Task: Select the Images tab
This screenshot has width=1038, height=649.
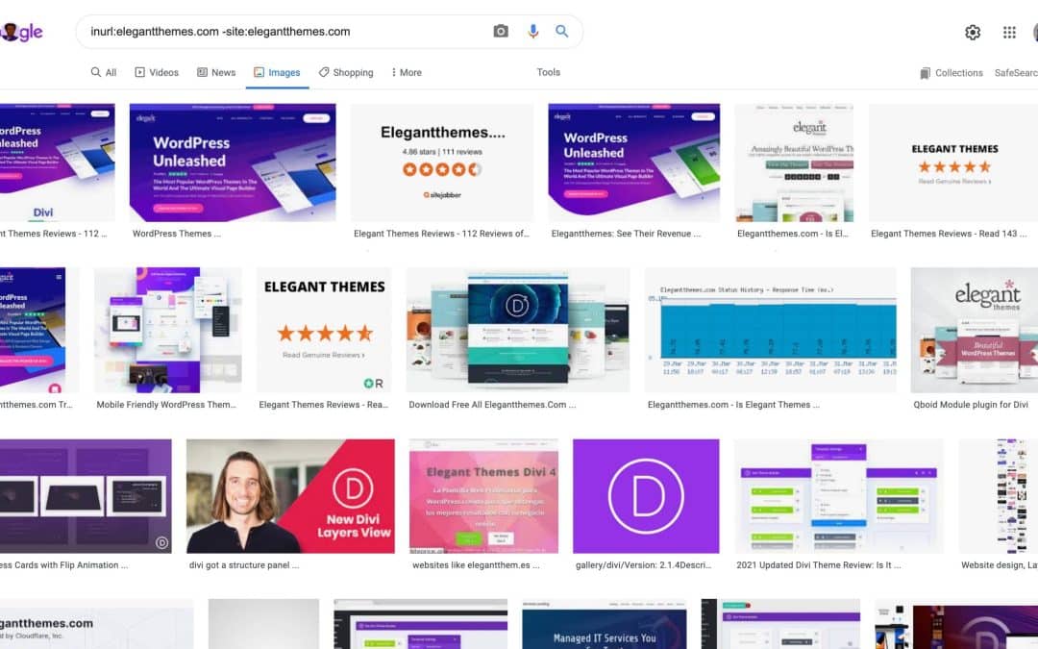Action: (277, 72)
